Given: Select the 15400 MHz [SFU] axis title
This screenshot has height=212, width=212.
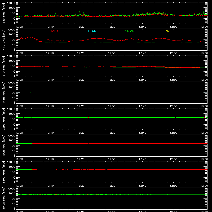Looking at the screenshot, I should [x=4, y=198].
